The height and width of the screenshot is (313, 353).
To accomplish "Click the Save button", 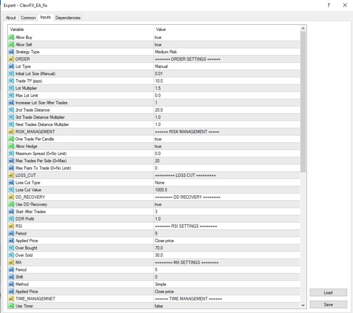I will pos(328,305).
